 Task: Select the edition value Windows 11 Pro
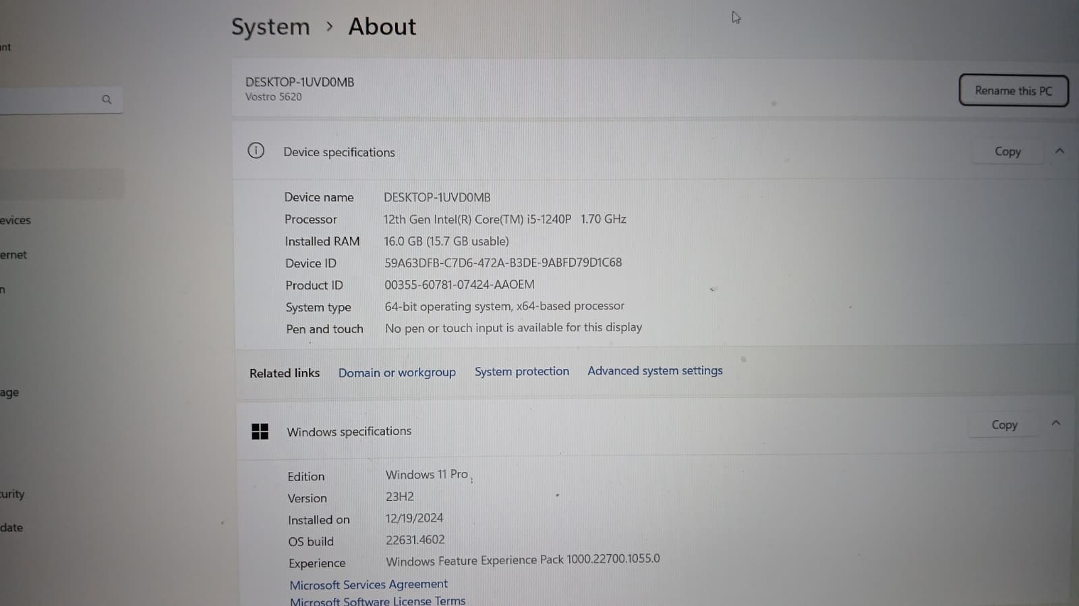[427, 475]
